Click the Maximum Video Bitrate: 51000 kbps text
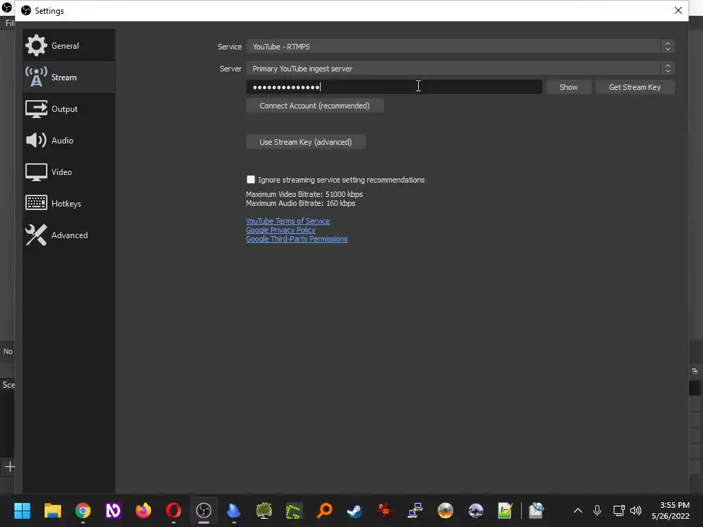 tap(304, 194)
